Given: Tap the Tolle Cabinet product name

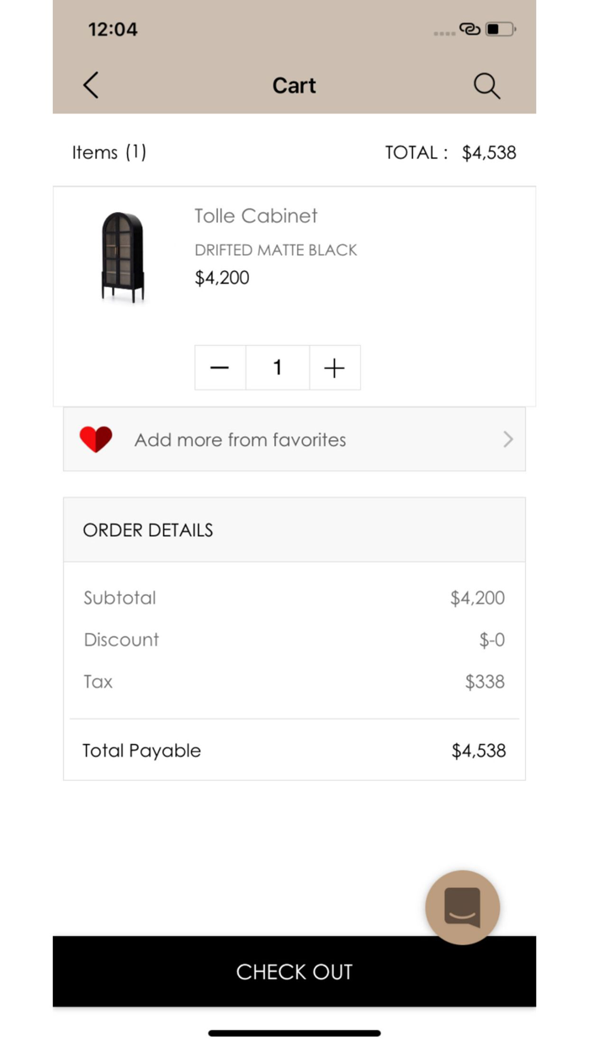Looking at the screenshot, I should (256, 215).
